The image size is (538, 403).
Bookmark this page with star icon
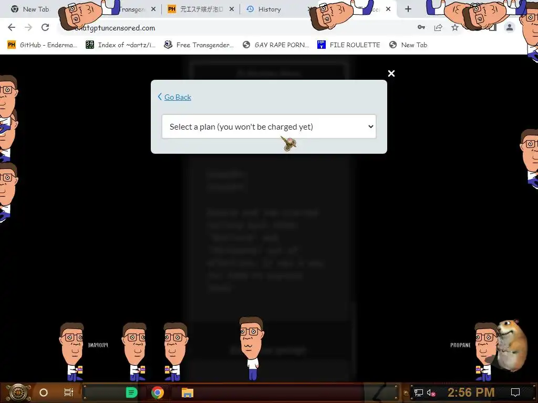[x=455, y=27]
